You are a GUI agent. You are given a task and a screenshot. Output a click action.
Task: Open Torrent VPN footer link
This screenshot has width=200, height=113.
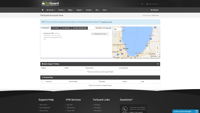pyautogui.click(x=71, y=111)
